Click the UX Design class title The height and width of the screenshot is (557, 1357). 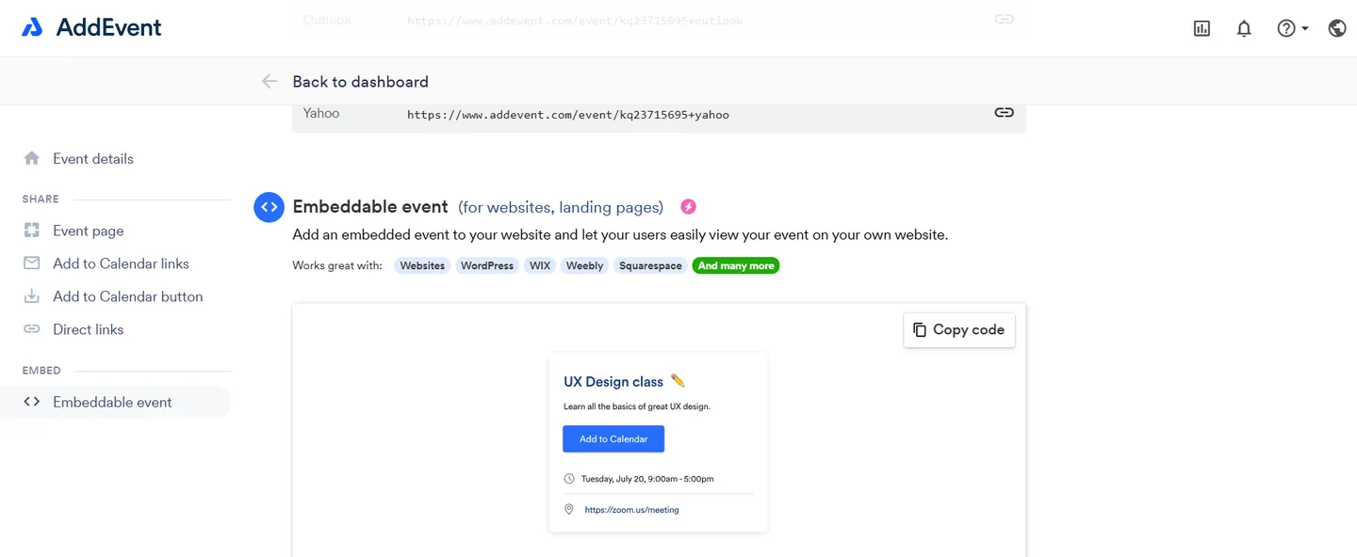tap(613, 382)
